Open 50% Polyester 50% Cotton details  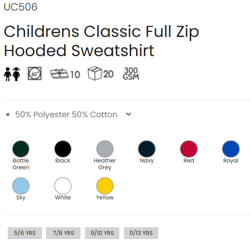point(66,115)
